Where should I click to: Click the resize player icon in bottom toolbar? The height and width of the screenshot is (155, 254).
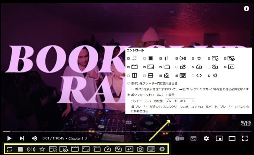click(86, 149)
